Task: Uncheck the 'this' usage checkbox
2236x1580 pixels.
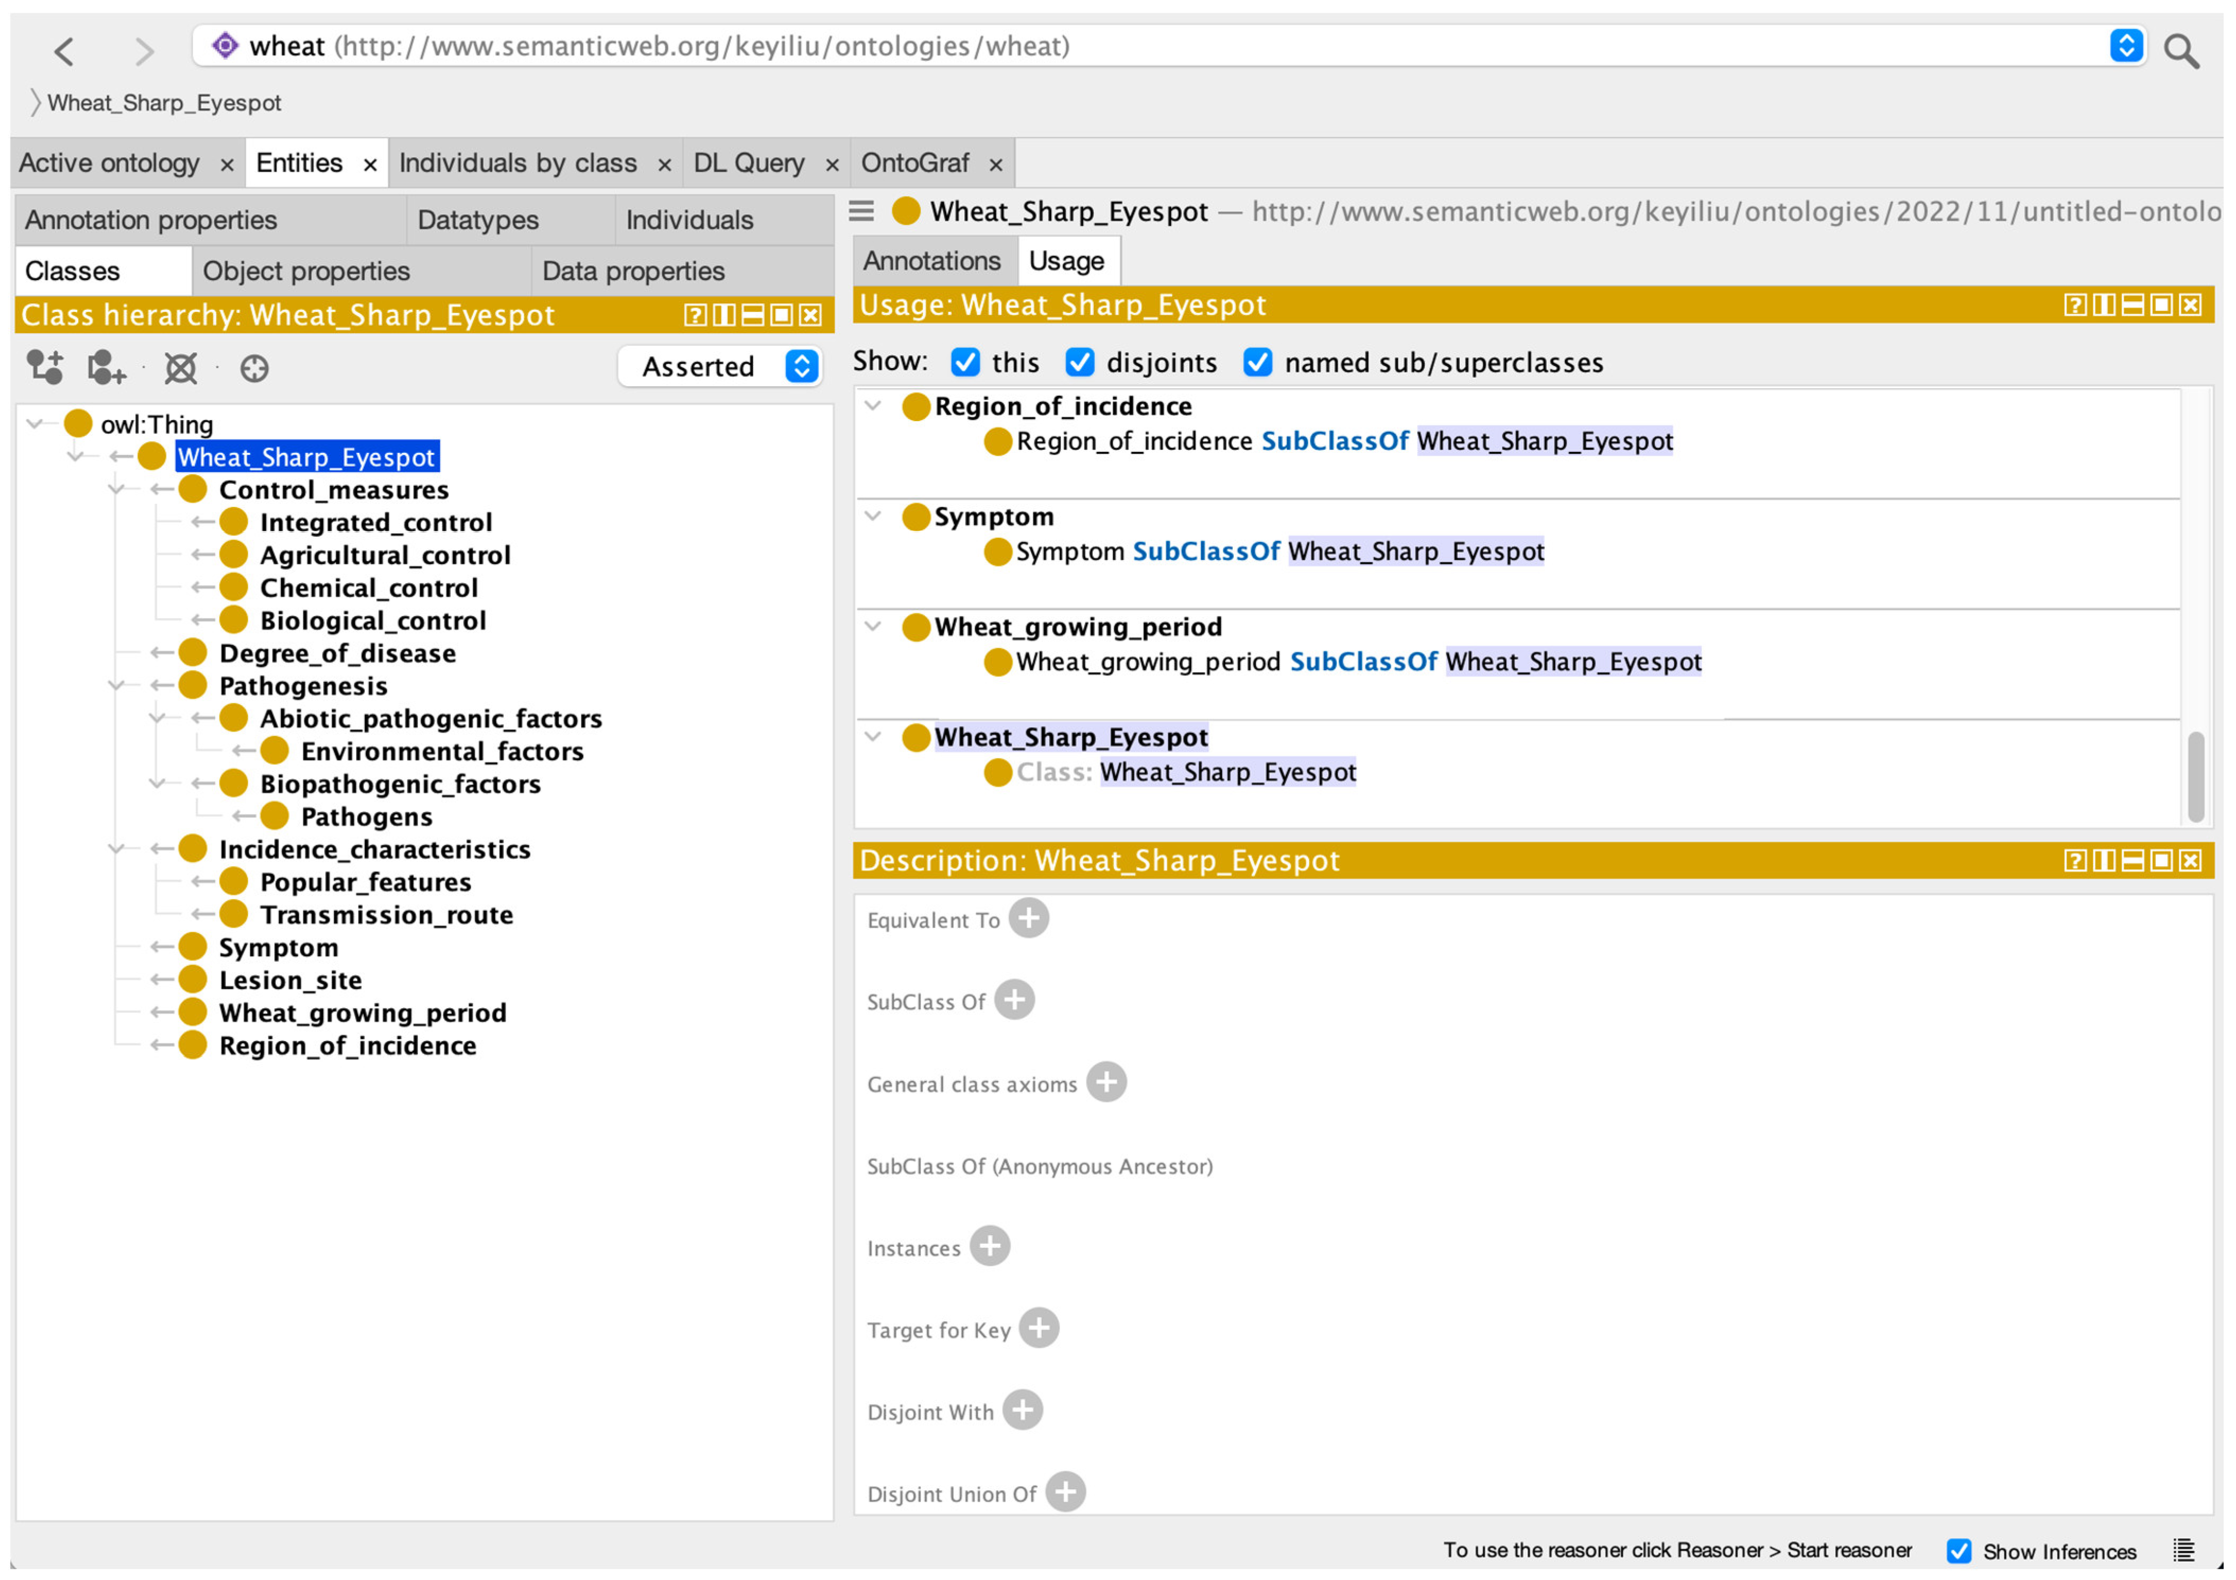Action: click(964, 362)
